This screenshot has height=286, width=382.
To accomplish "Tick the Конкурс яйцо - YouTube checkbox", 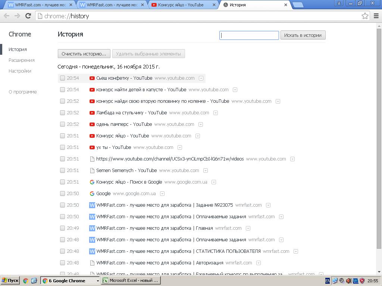I will [x=62, y=136].
